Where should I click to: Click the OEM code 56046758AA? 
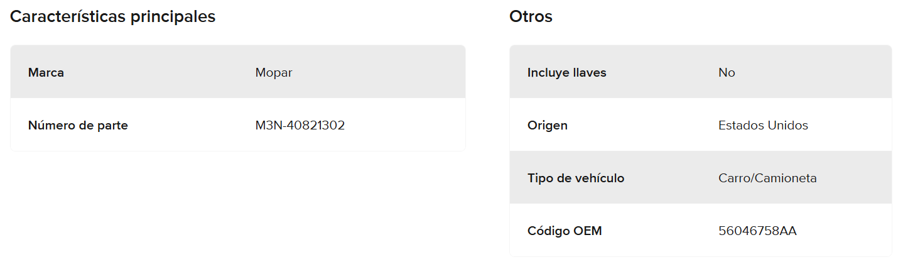point(757,231)
